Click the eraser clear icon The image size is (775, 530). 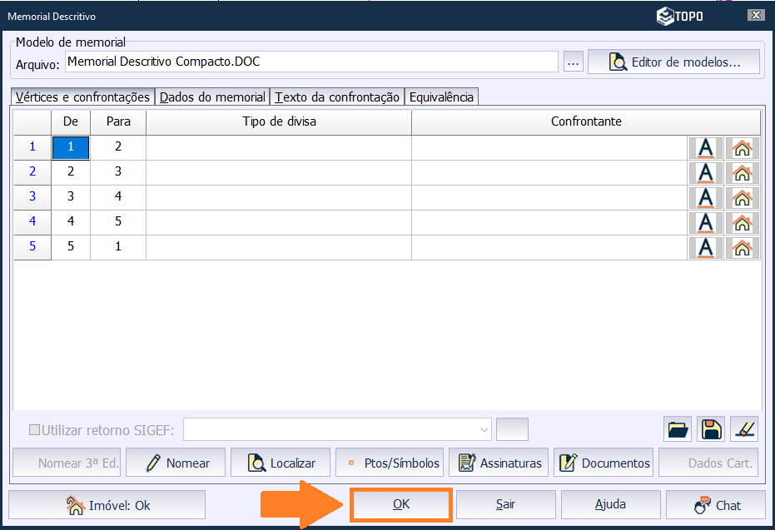[x=743, y=429]
